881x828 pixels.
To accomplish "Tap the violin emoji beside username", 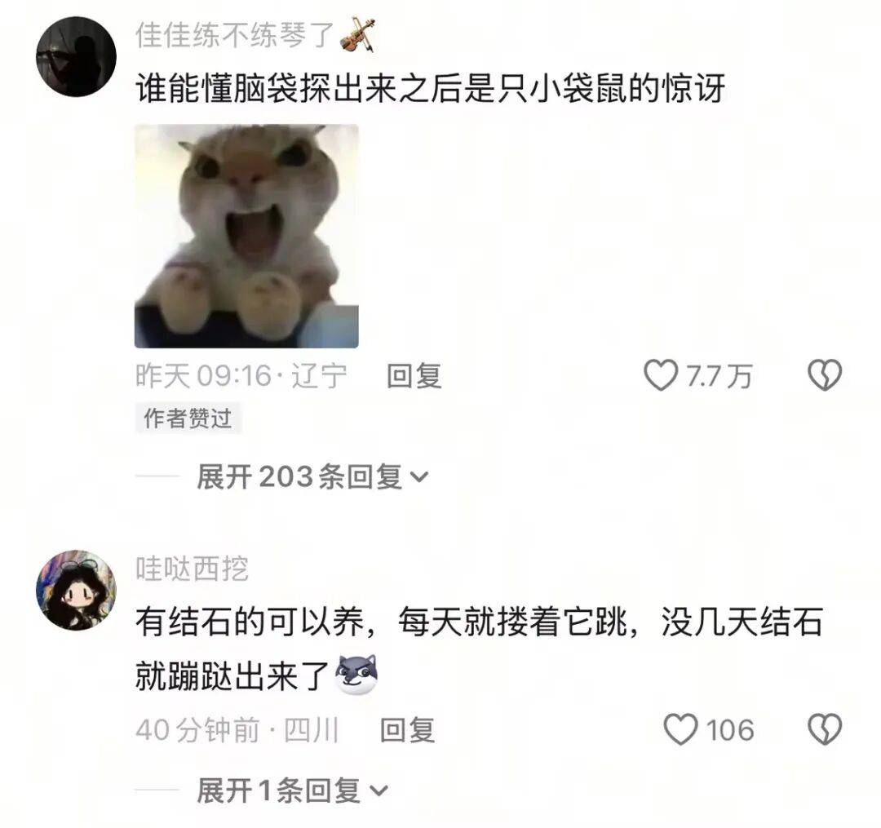I will [358, 35].
